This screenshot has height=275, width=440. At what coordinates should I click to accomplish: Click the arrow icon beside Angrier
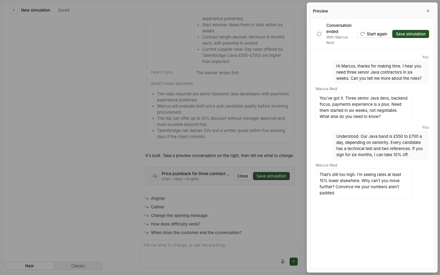[x=147, y=198]
